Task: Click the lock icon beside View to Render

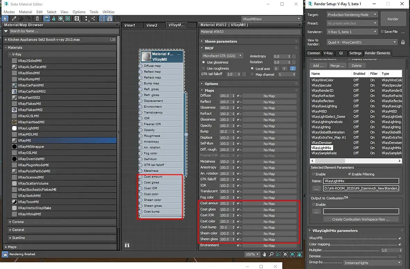Action: (403, 42)
